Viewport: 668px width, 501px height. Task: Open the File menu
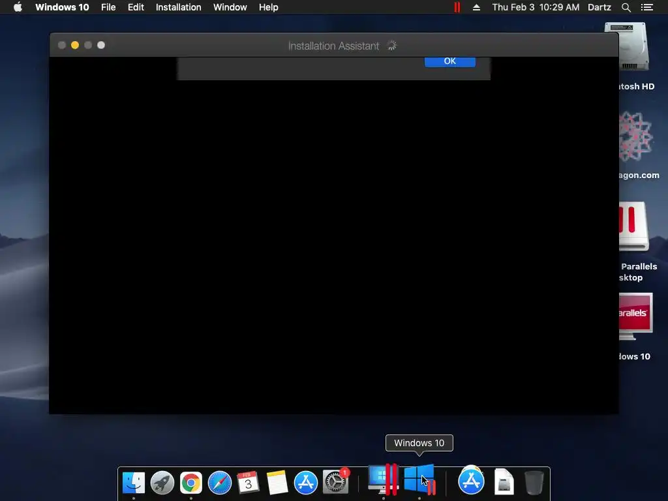(x=108, y=7)
